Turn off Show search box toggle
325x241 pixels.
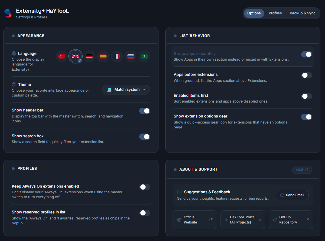pos(144,137)
